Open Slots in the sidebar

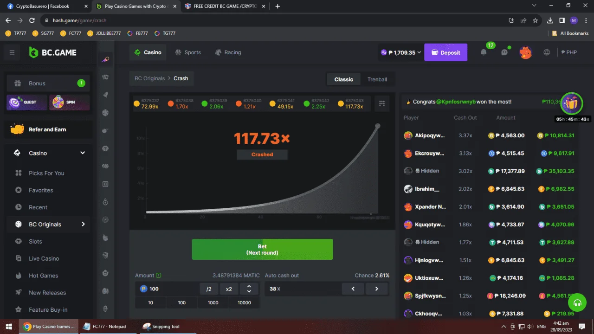point(35,242)
